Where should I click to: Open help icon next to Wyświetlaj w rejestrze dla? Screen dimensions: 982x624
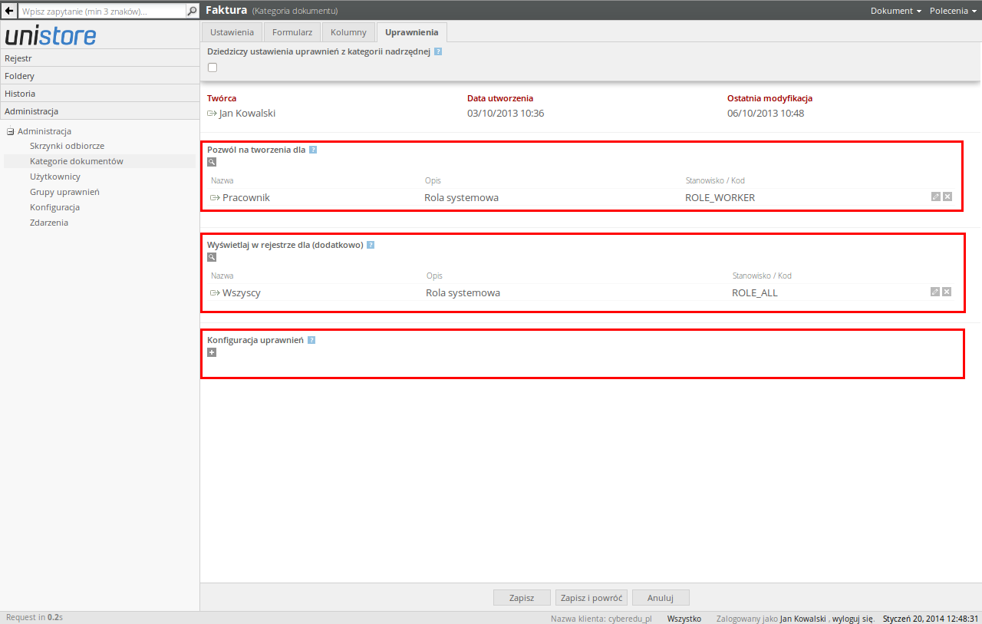click(x=371, y=245)
